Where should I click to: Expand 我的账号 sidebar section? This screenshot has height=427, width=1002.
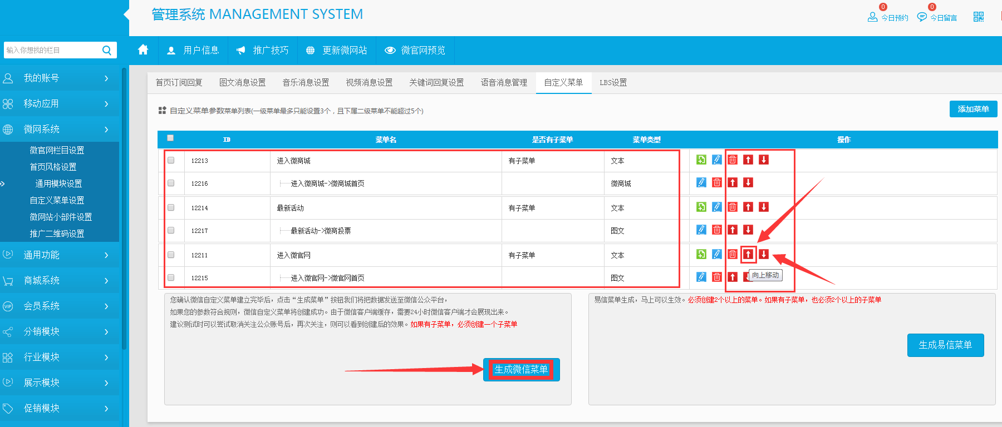(x=60, y=78)
